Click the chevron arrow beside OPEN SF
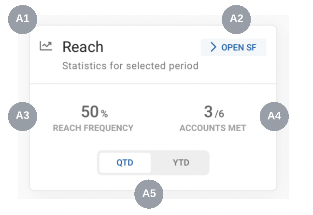This screenshot has height=215, width=313. point(213,47)
